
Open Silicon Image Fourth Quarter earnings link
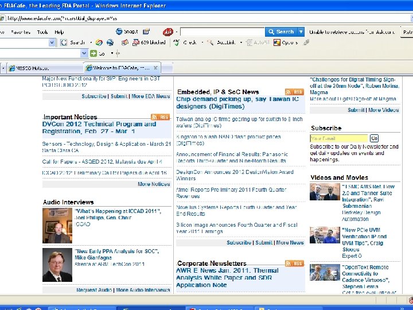[236, 228]
